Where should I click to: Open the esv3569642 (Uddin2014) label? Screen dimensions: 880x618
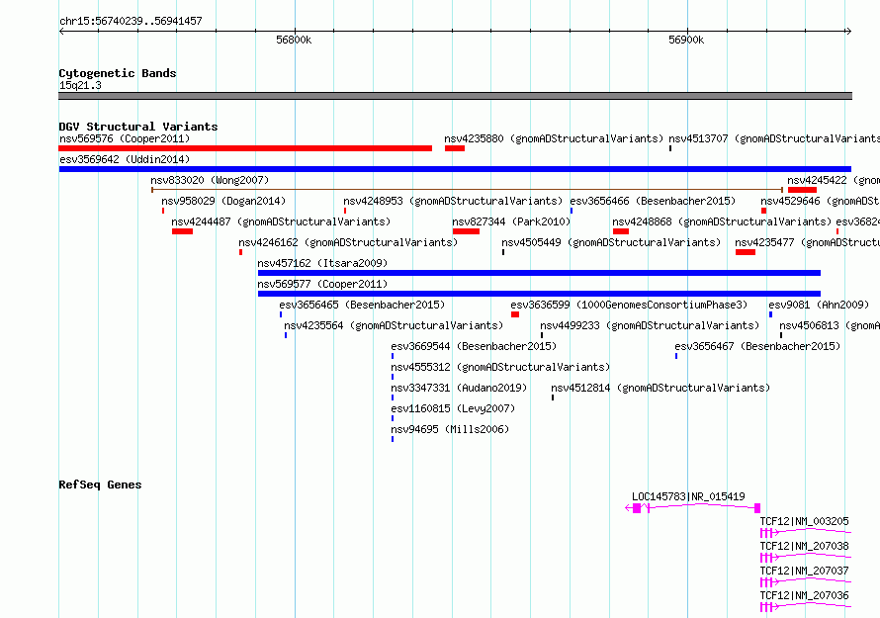pyautogui.click(x=125, y=159)
